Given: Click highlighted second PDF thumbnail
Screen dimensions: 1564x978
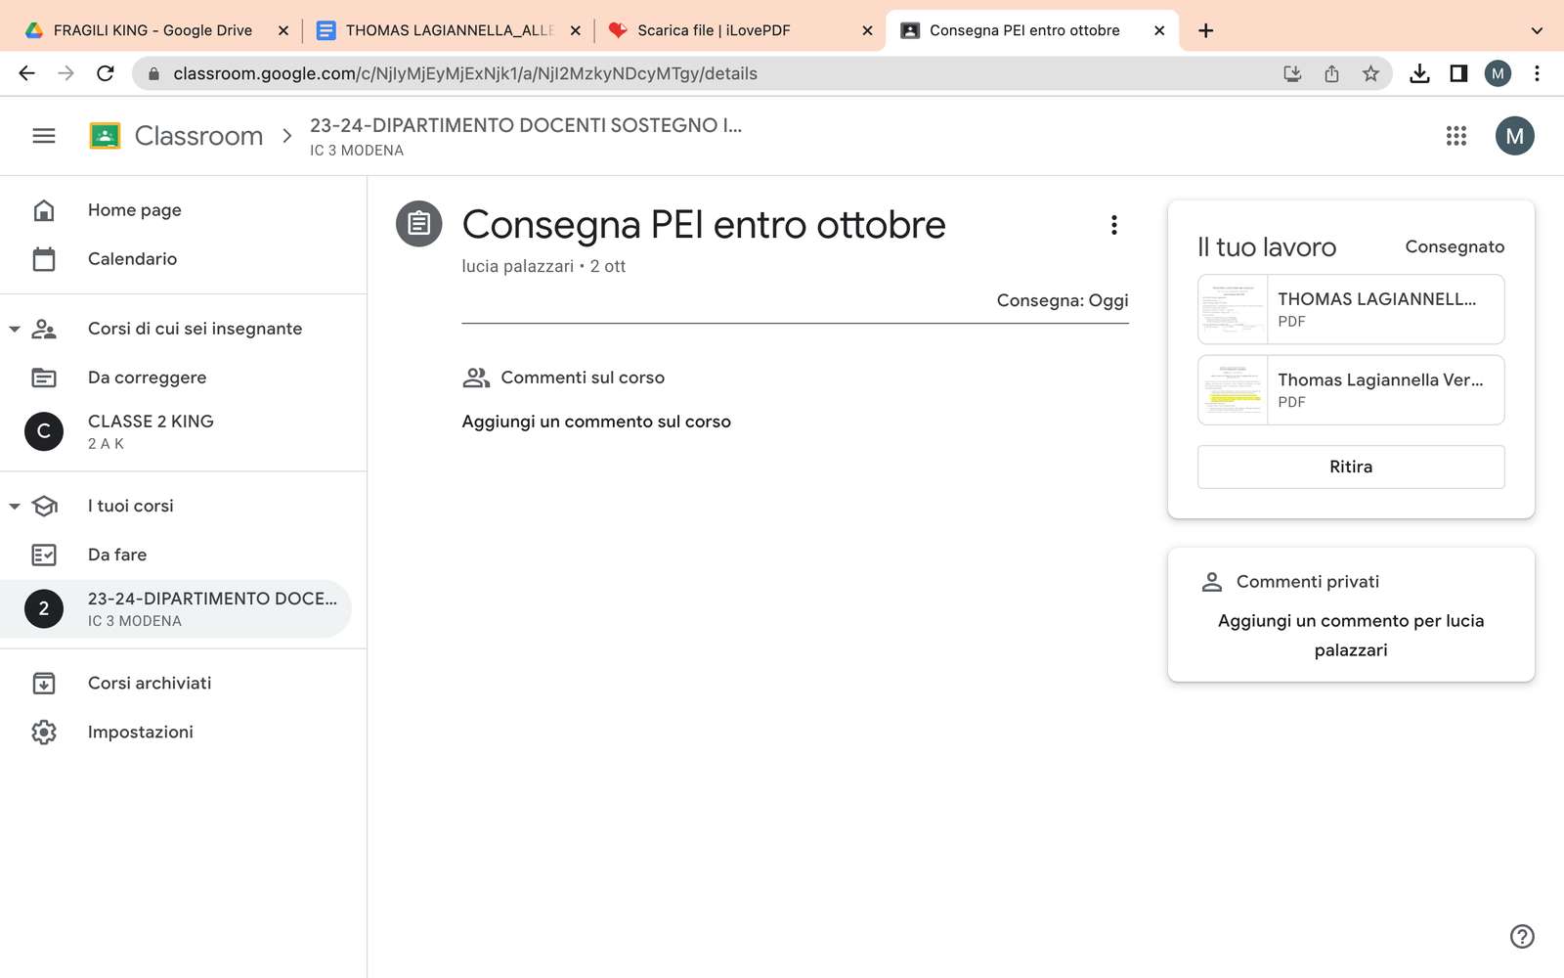Looking at the screenshot, I should tap(1233, 390).
